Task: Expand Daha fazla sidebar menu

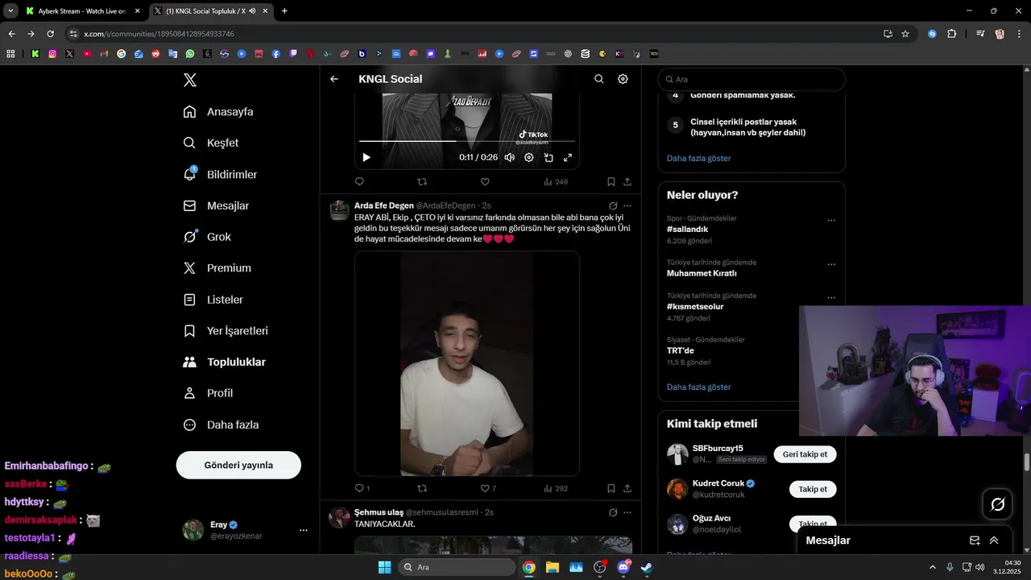Action: tap(221, 425)
